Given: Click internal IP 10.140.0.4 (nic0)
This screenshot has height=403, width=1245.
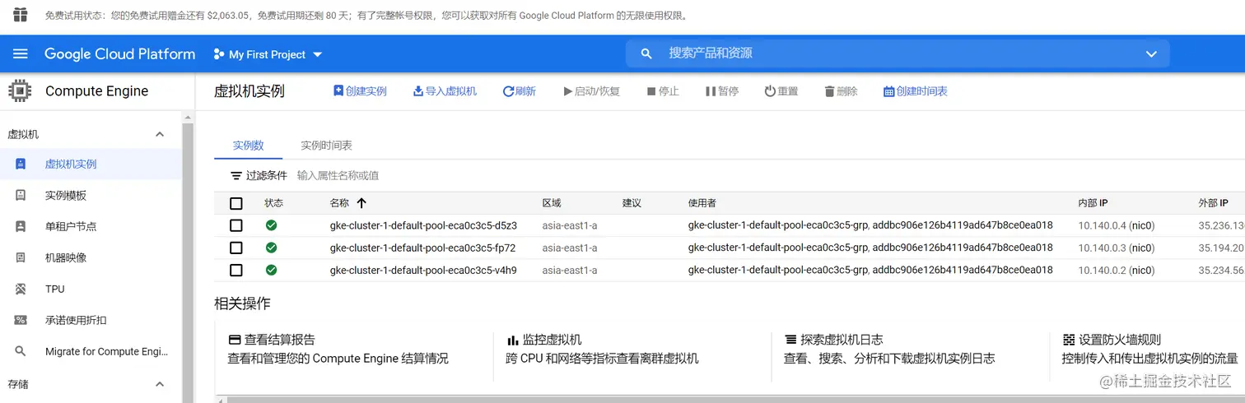Looking at the screenshot, I should point(1117,225).
